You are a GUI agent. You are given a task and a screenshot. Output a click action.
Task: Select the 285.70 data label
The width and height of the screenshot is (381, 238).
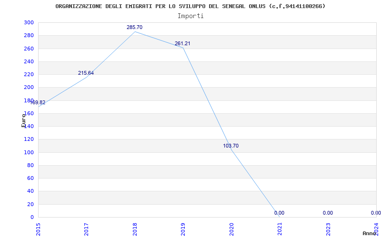tap(134, 28)
